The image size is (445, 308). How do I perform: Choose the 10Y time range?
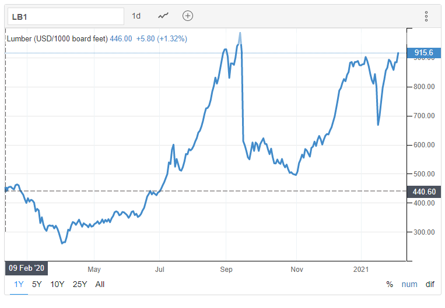[57, 284]
